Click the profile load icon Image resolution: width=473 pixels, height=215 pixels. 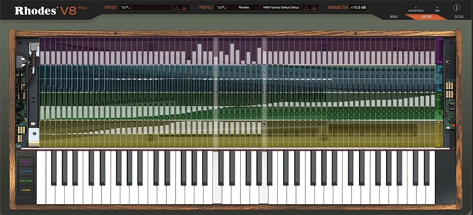click(306, 8)
